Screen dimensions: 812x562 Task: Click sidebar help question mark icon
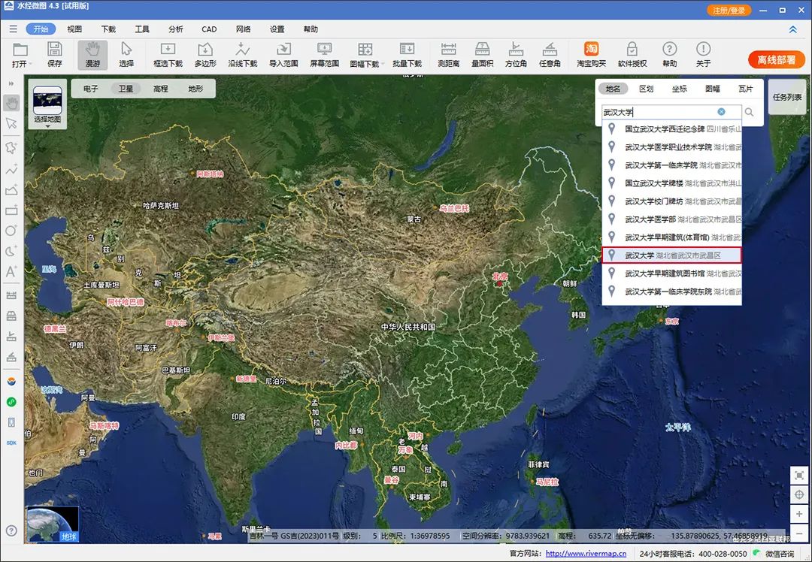coord(11,530)
